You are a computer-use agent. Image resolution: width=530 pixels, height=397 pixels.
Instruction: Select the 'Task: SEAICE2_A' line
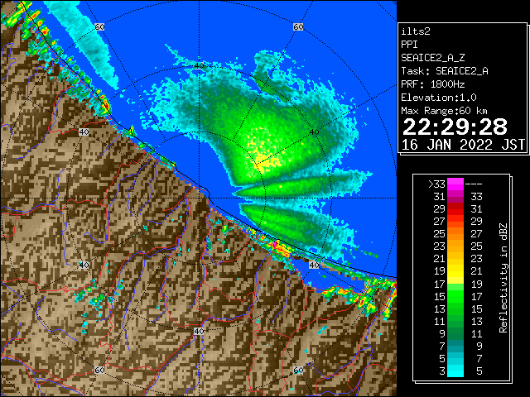(445, 71)
